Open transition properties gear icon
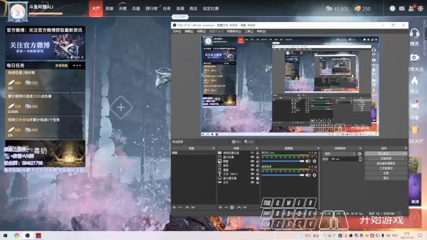This screenshot has width=427, height=240. coord(360,154)
